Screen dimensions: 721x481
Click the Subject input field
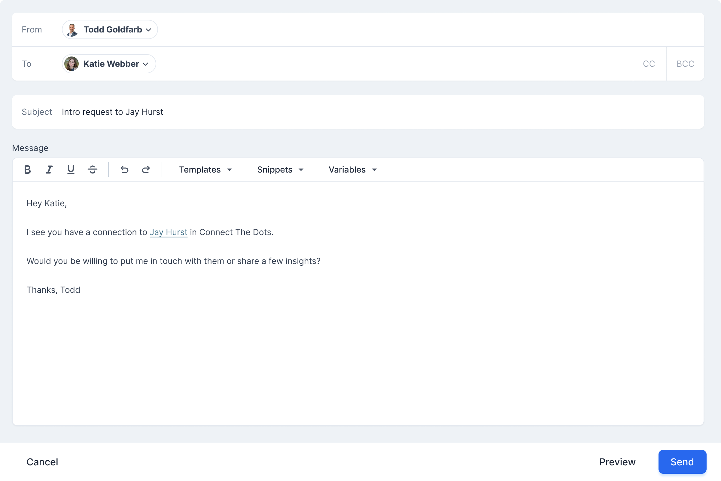[x=368, y=112]
